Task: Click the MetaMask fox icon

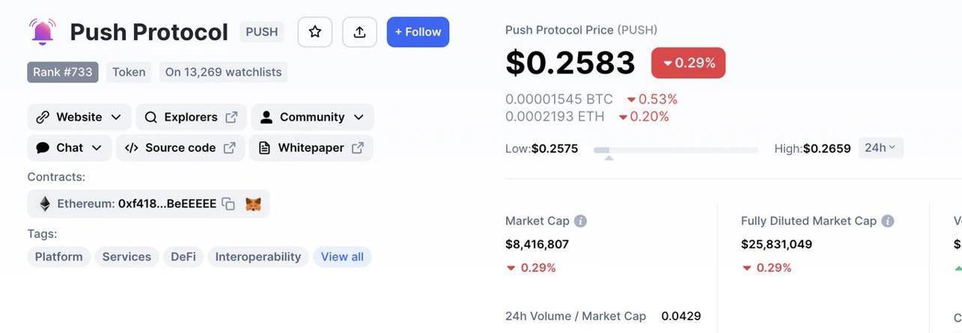Action: point(253,204)
